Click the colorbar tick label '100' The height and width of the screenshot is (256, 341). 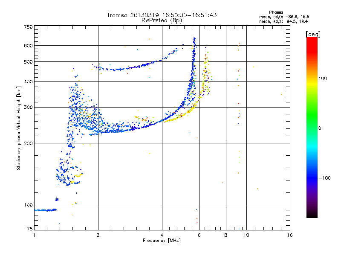pyautogui.click(x=323, y=79)
